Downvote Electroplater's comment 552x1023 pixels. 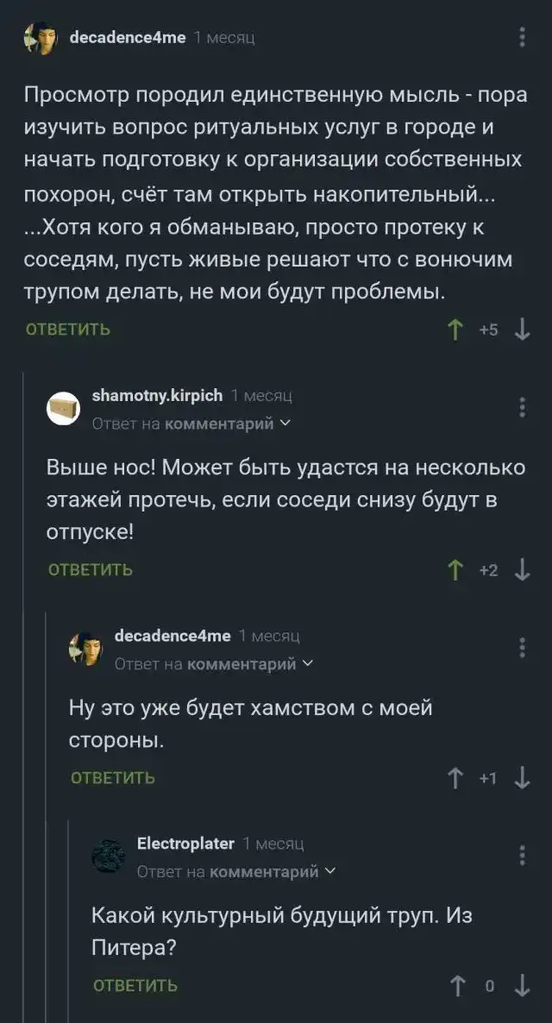tap(521, 985)
